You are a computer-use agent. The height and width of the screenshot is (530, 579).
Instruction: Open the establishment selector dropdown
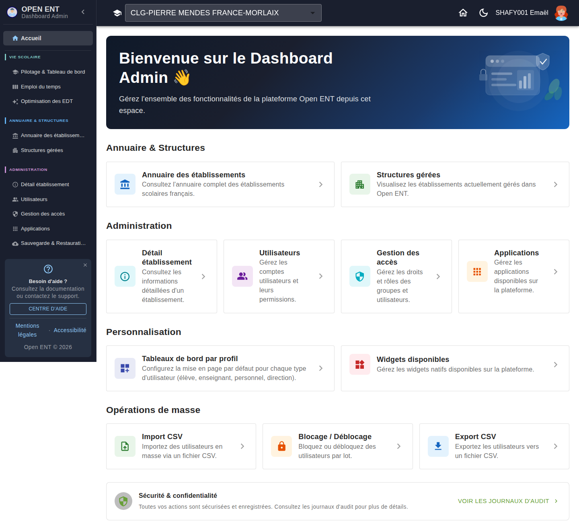tap(223, 13)
